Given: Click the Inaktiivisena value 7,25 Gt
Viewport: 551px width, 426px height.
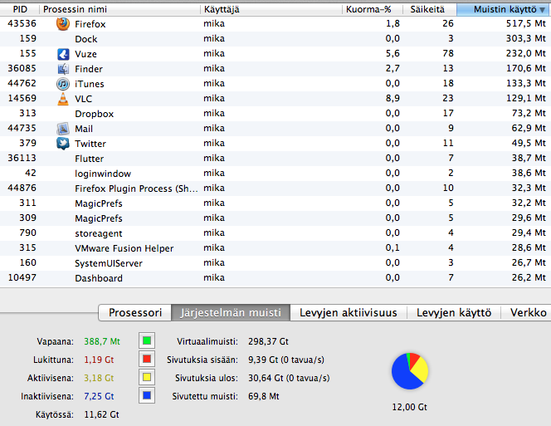Looking at the screenshot, I should coord(99,396).
